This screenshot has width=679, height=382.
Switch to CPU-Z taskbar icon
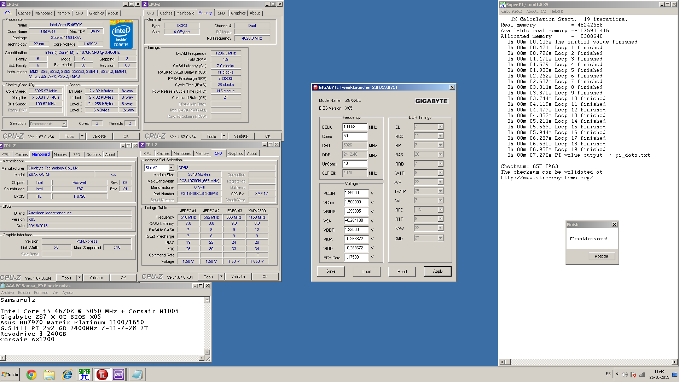click(x=118, y=375)
